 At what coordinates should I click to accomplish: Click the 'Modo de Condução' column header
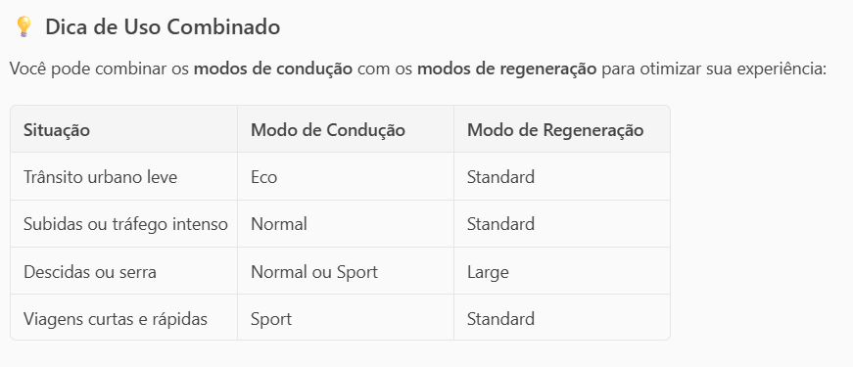tap(327, 130)
